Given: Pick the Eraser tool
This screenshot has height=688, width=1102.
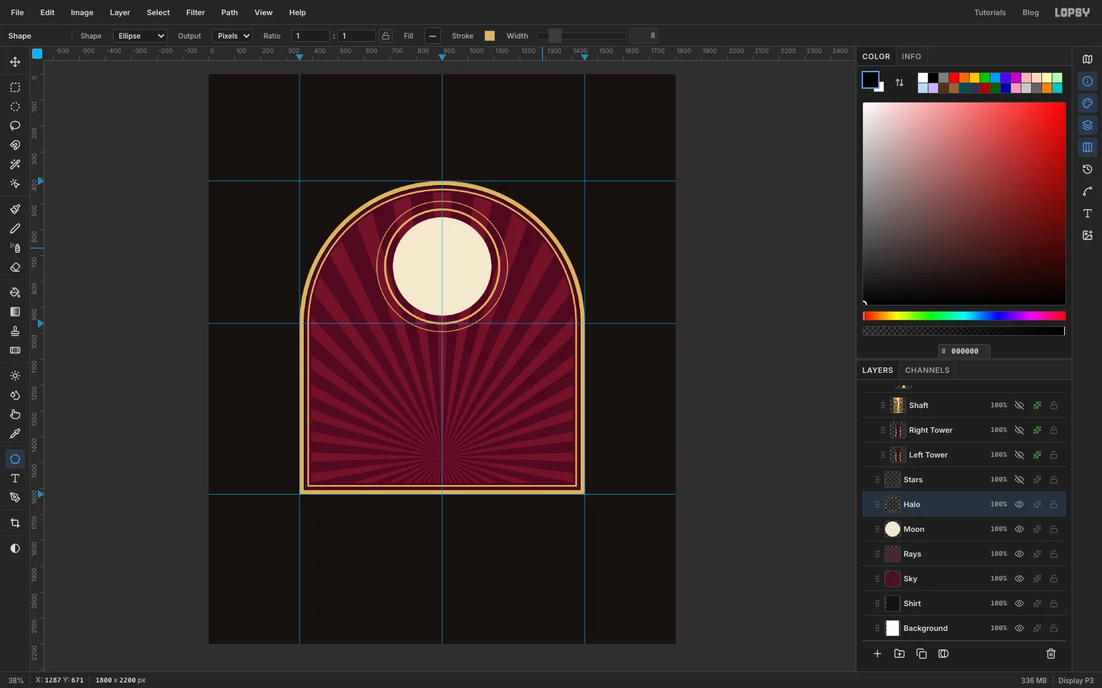Looking at the screenshot, I should [x=15, y=267].
